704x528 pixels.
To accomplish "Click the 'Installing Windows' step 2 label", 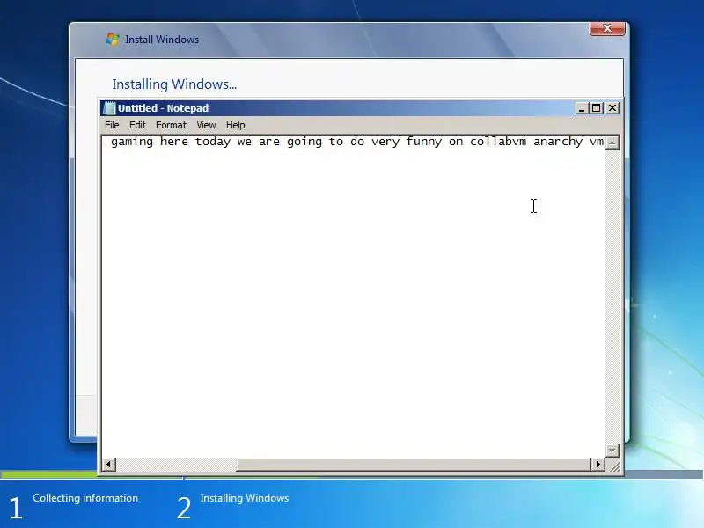I will tap(245, 498).
